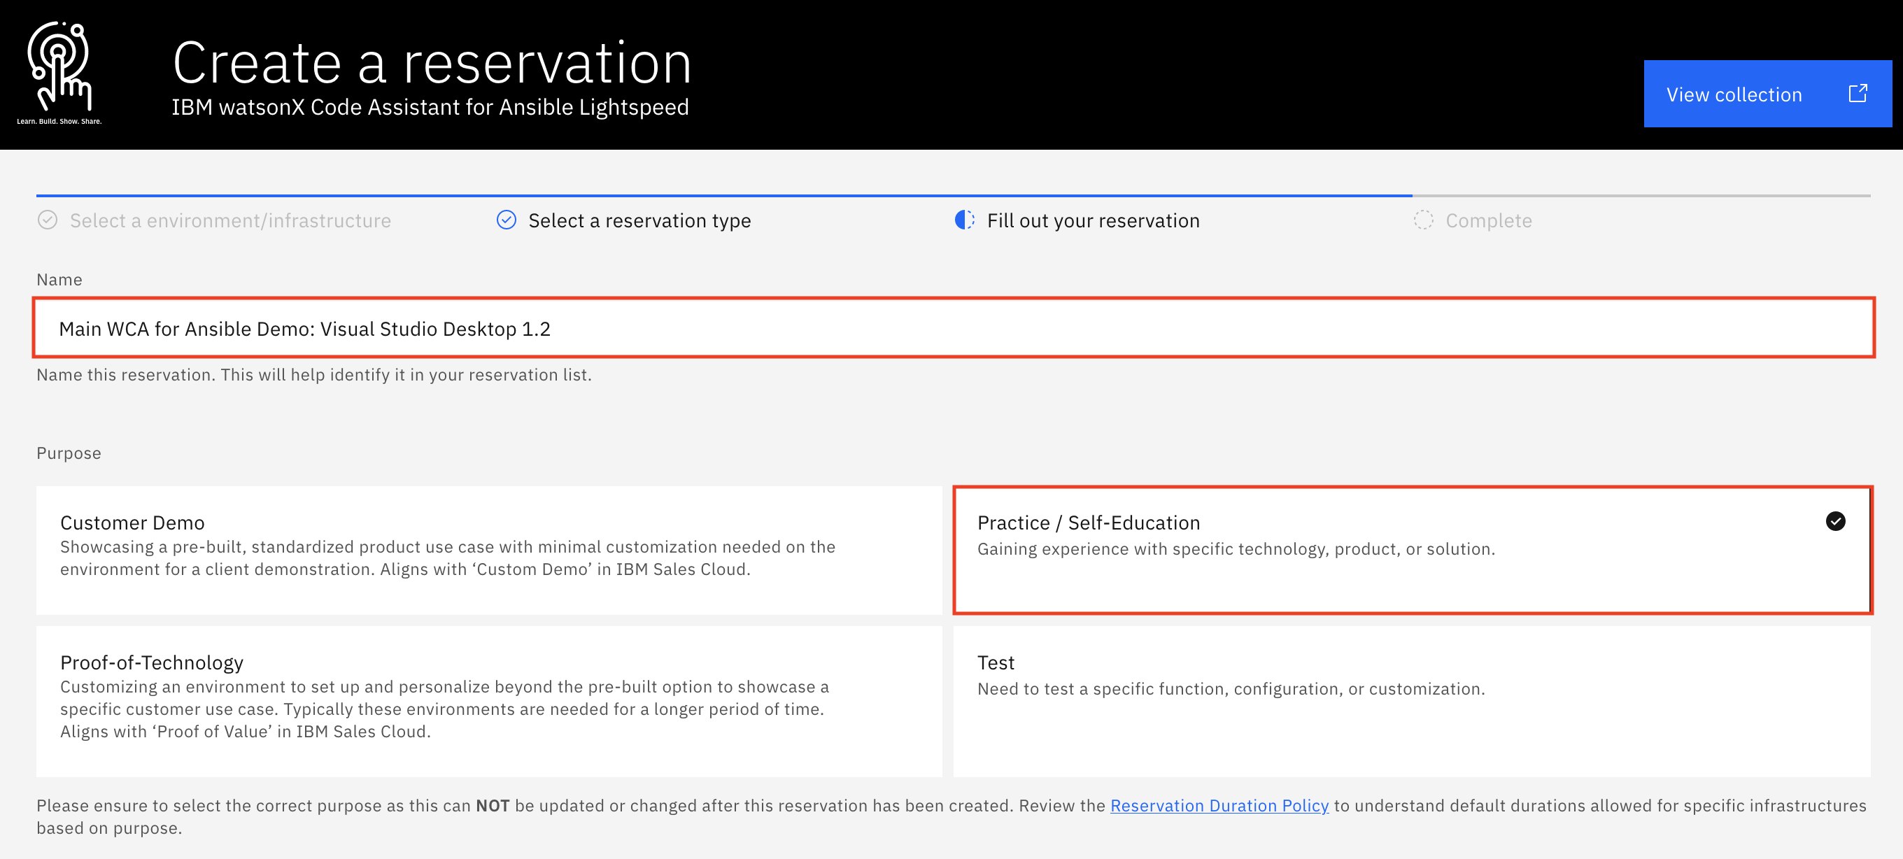Click in the reservation Name text field
The width and height of the screenshot is (1903, 859).
click(953, 329)
